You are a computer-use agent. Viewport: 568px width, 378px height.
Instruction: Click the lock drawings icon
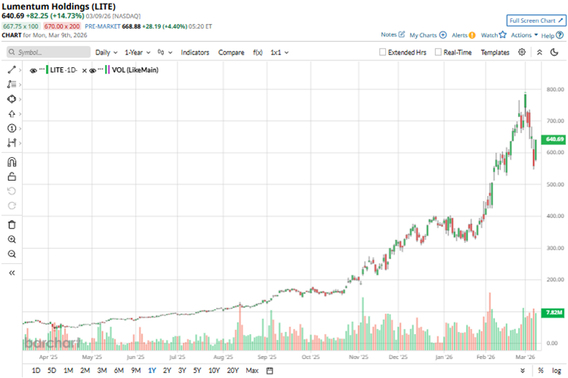pos(11,177)
